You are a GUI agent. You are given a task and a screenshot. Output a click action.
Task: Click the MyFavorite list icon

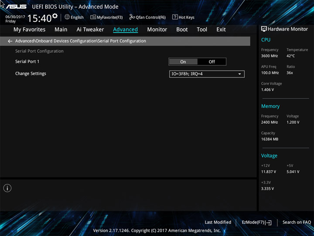tap(93, 17)
